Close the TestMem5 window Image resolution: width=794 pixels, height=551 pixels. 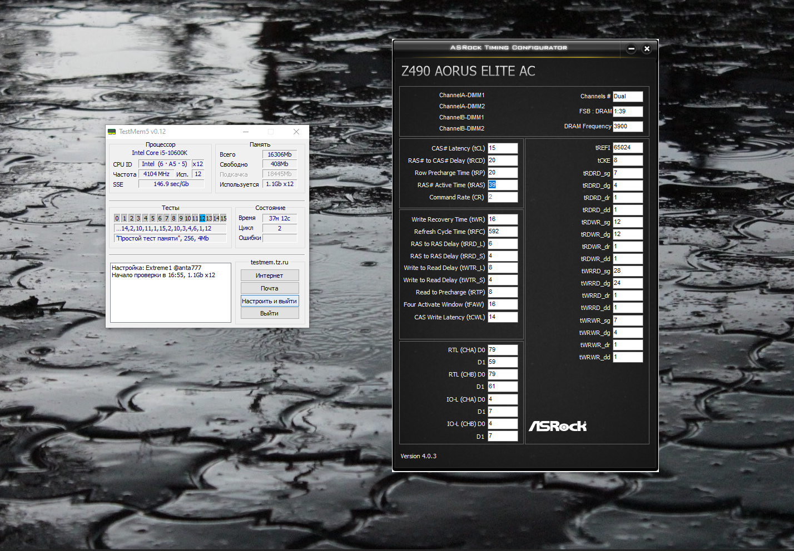[296, 132]
